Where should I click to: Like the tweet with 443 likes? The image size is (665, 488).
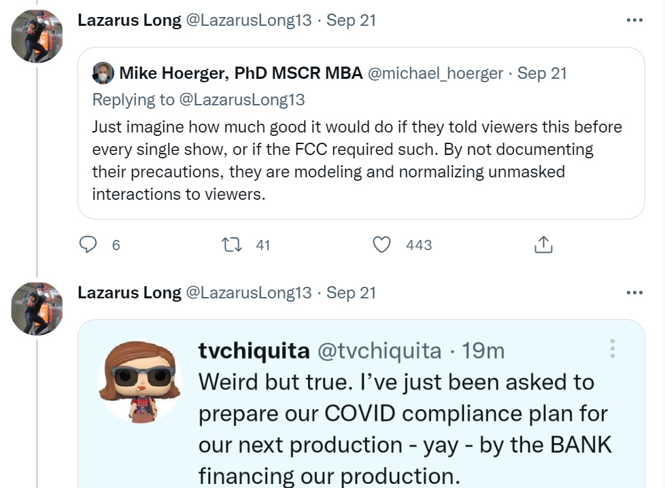(382, 245)
